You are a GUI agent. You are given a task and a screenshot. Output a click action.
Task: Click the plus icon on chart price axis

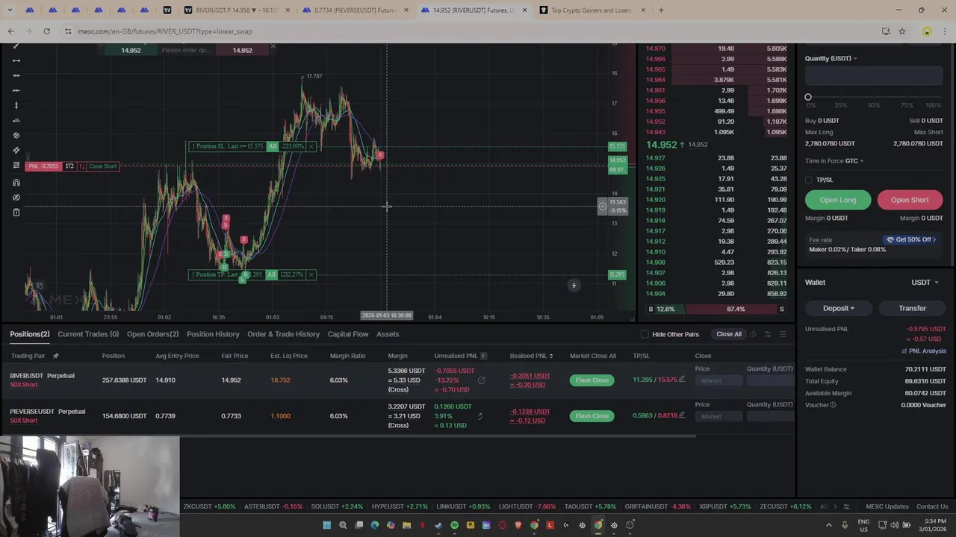603,206
